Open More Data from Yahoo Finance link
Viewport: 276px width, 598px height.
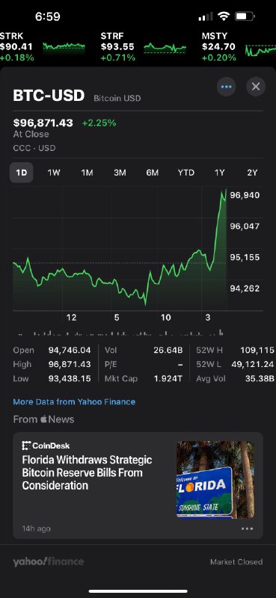click(x=74, y=401)
